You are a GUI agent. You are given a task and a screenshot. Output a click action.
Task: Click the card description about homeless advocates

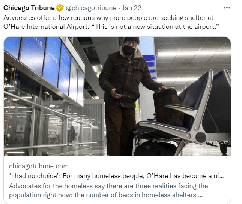coord(109,190)
